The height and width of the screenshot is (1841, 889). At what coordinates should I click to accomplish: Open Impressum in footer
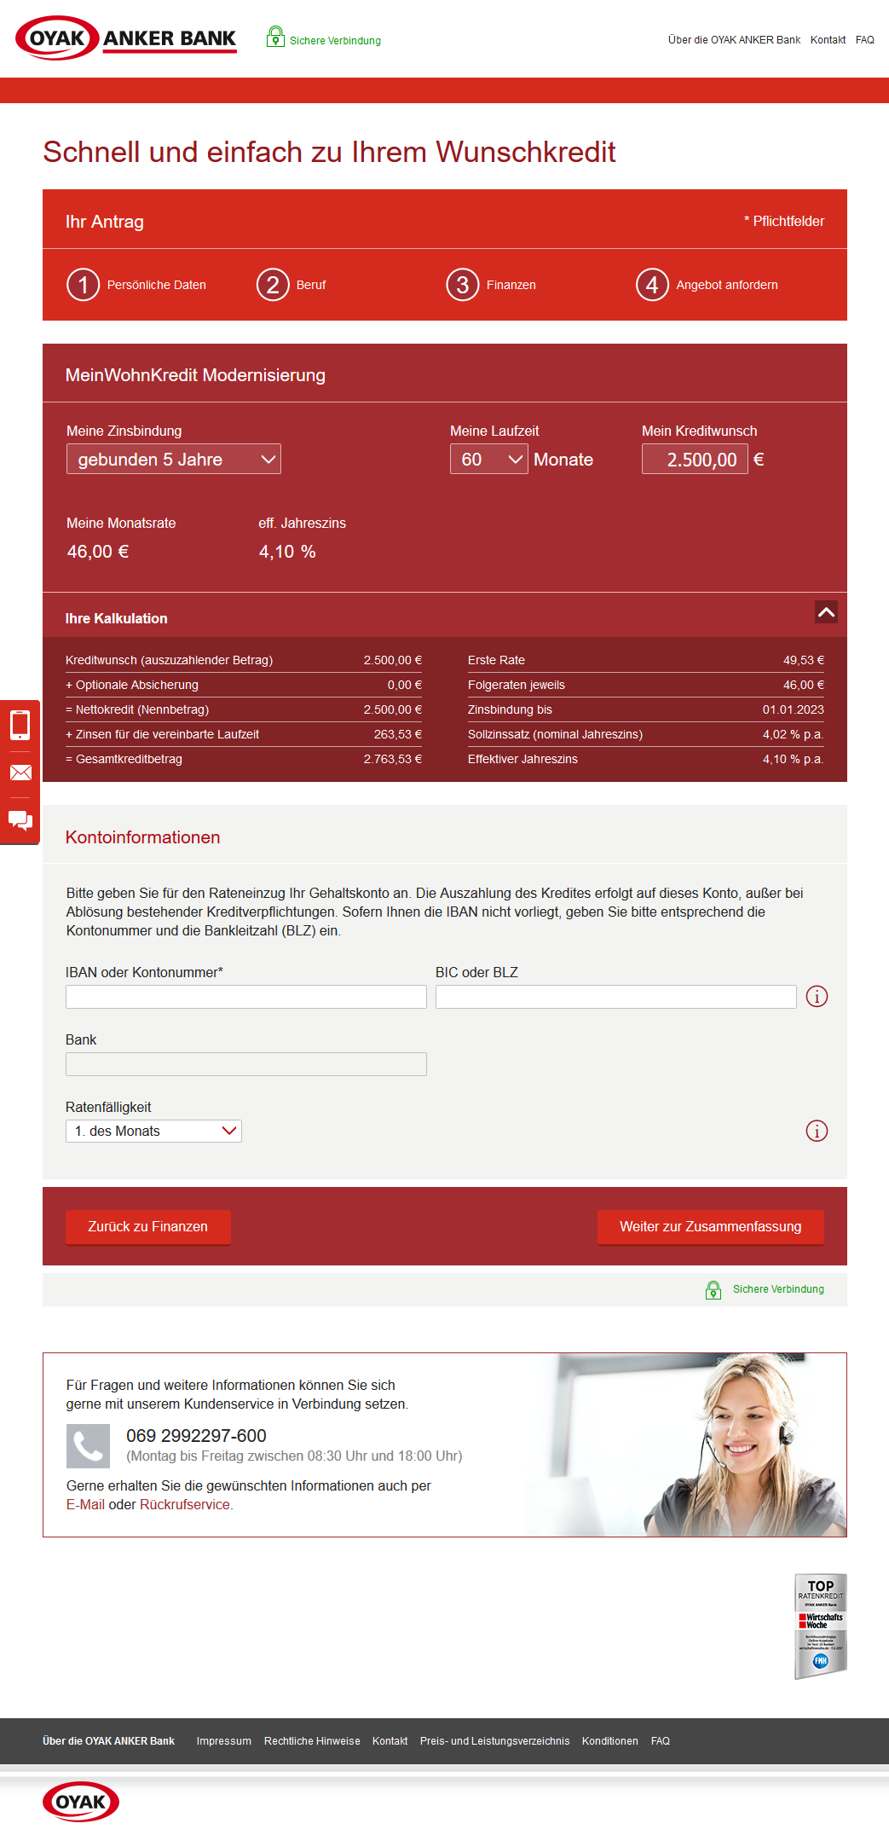point(224,1741)
